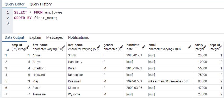Select row 7 header for Tremaine

pos(6,94)
